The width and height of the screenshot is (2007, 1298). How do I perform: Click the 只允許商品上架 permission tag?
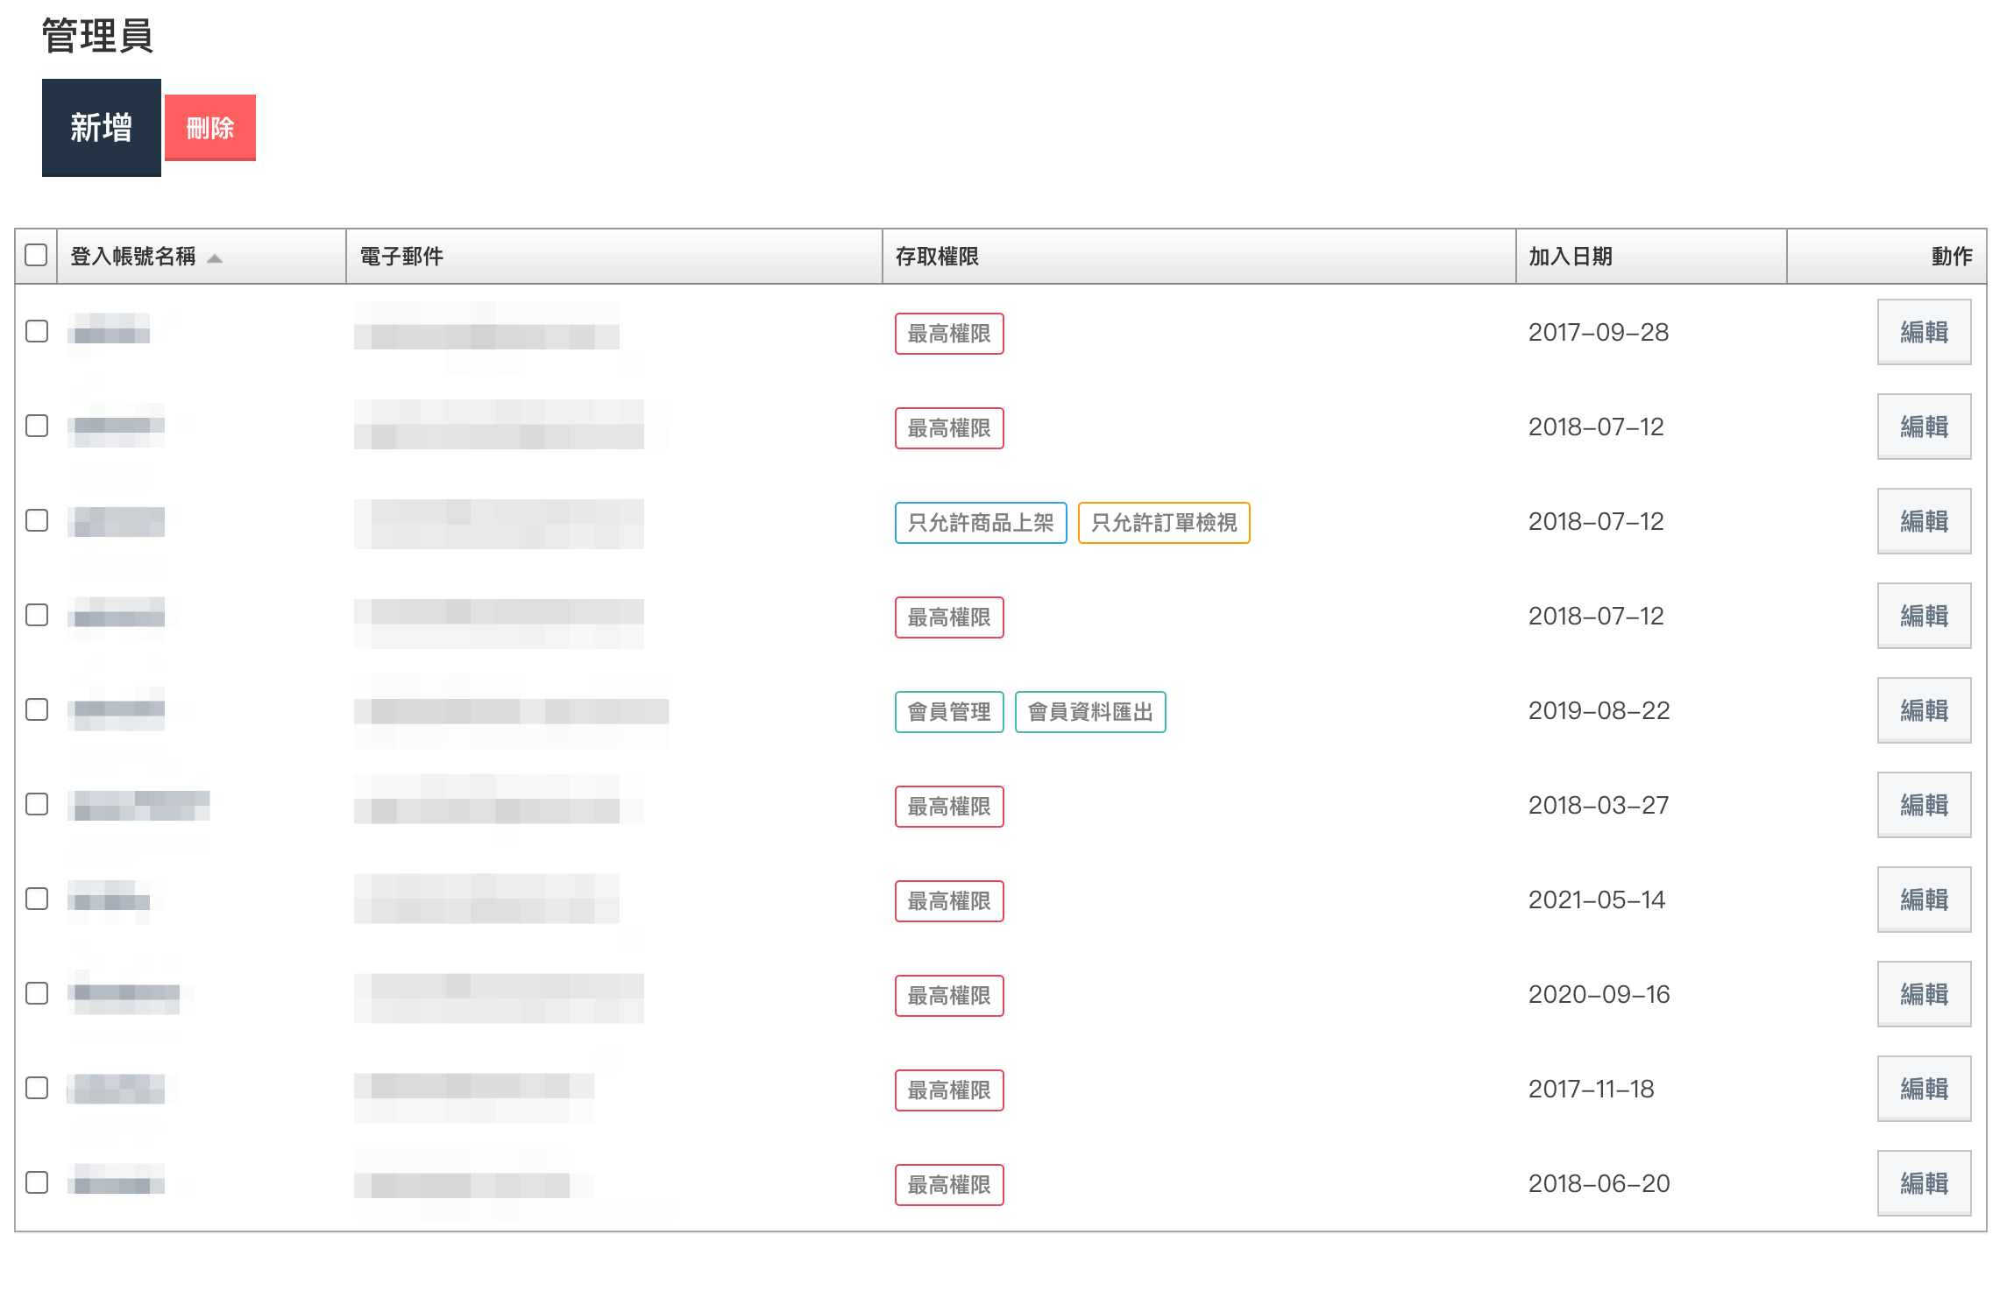pyautogui.click(x=980, y=523)
